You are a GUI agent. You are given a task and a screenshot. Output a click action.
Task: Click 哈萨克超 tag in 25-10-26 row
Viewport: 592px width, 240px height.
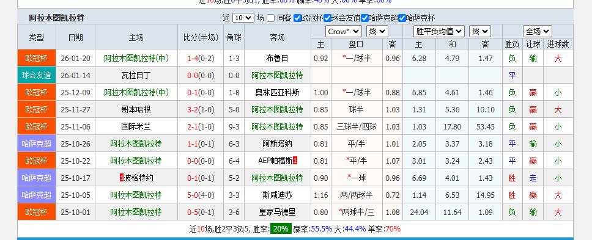[x=37, y=144]
